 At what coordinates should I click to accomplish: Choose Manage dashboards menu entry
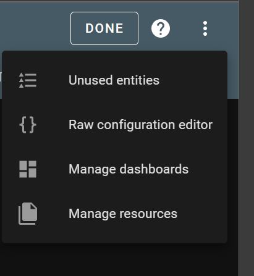(x=115, y=169)
